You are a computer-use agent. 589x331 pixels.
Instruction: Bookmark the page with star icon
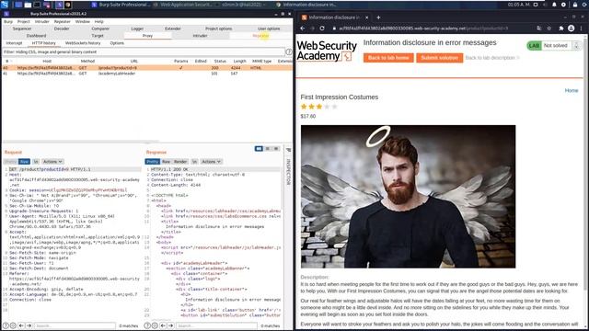point(549,29)
